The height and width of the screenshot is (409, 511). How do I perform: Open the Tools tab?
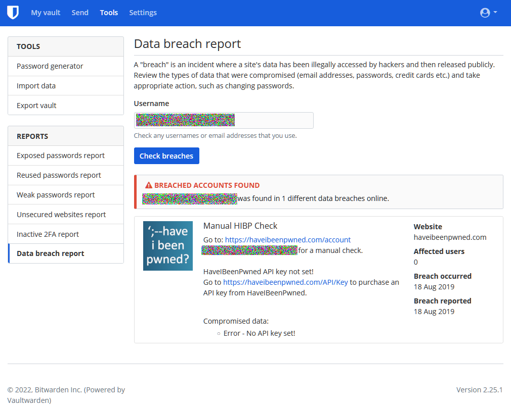(109, 13)
